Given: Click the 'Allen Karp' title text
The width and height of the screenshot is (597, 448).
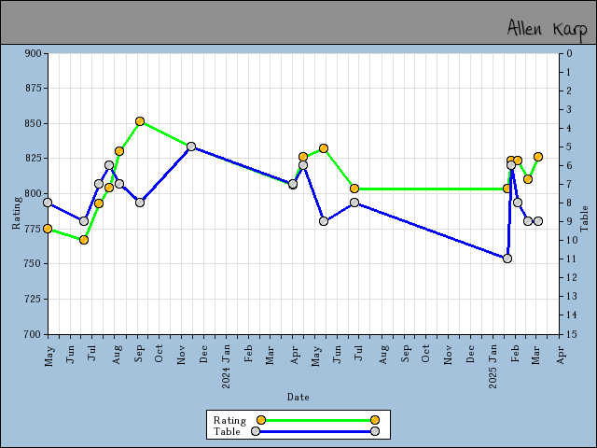Looking at the screenshot, I should point(548,29).
